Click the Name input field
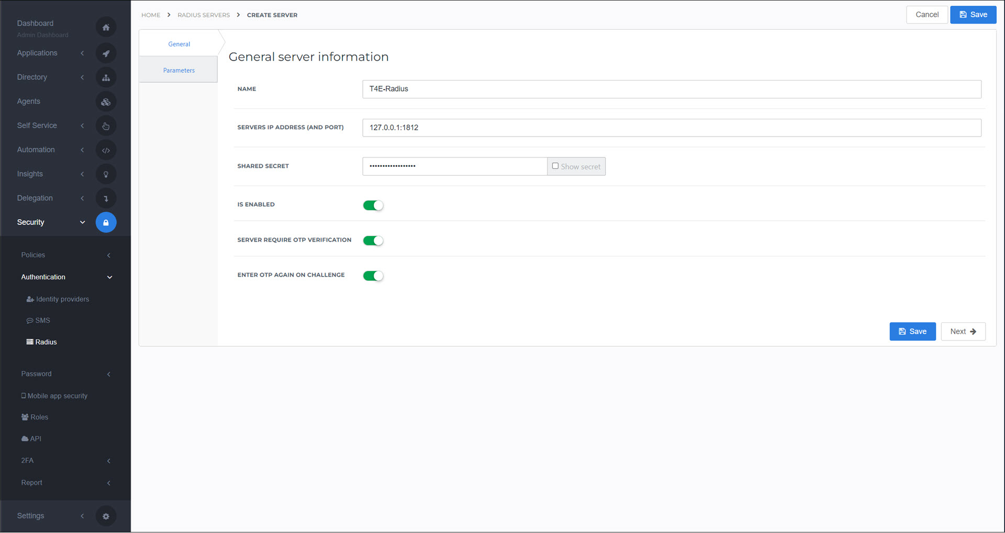 point(672,89)
